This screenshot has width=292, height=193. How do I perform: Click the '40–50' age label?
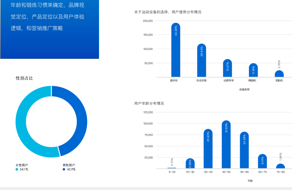coord(226,172)
